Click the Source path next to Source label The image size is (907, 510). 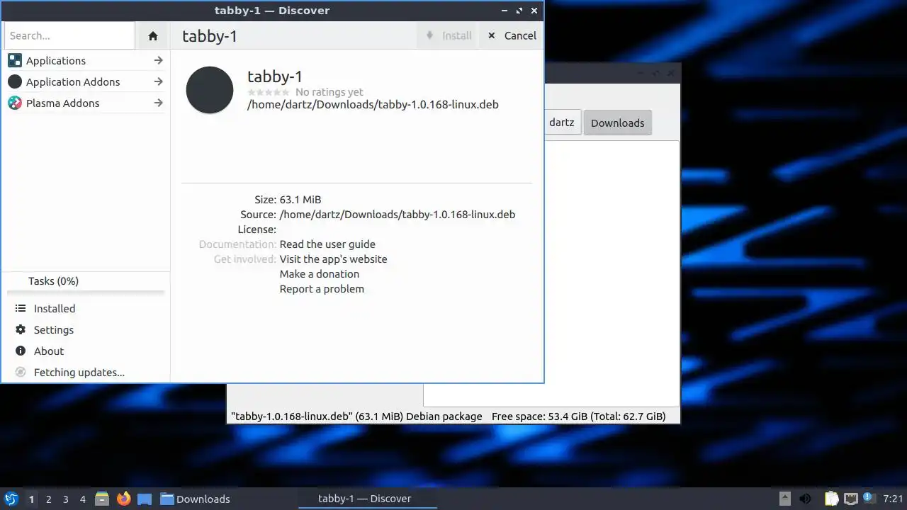pos(398,214)
